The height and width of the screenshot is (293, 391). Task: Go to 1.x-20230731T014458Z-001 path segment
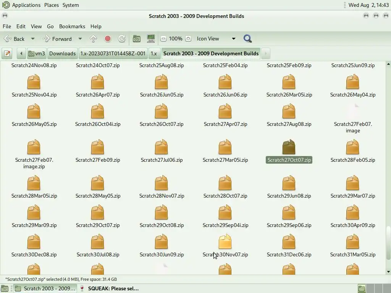[x=113, y=53]
